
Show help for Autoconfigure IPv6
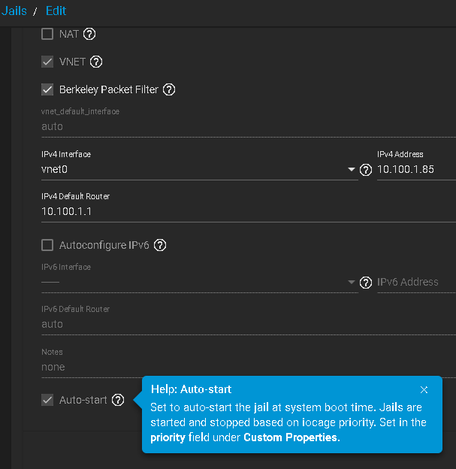coord(159,245)
